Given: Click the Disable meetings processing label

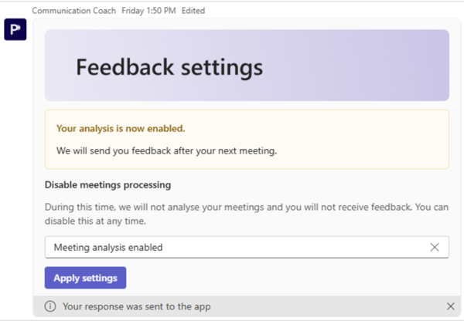Looking at the screenshot, I should 107,185.
